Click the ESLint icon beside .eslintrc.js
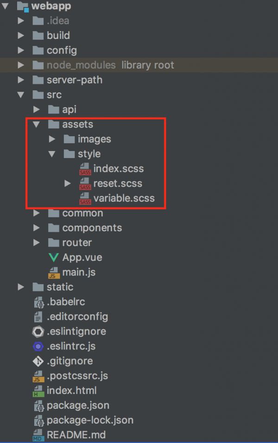 pos(38,346)
